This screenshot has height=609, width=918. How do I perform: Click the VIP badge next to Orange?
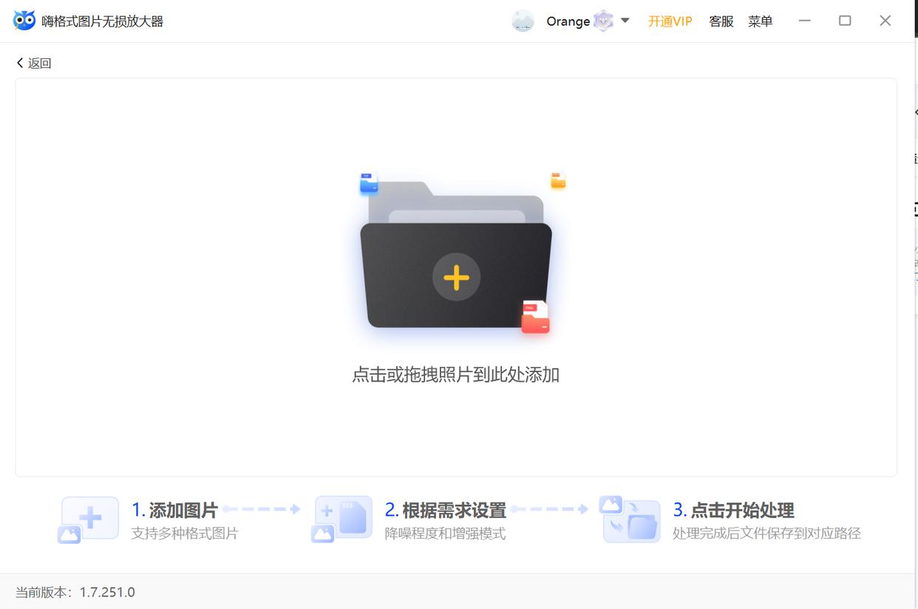(x=603, y=21)
